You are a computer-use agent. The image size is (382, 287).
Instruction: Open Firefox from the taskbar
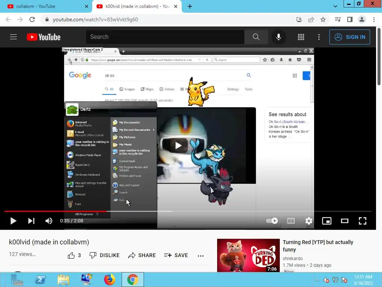tap(110, 280)
